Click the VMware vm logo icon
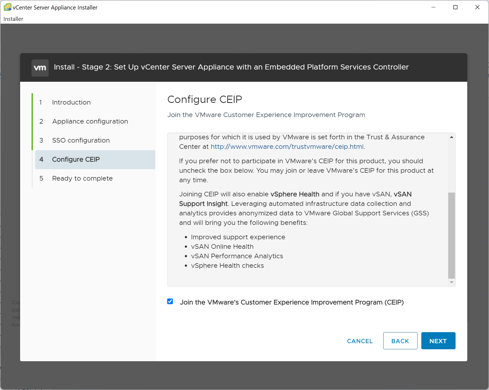This screenshot has height=390, width=489. pos(40,68)
